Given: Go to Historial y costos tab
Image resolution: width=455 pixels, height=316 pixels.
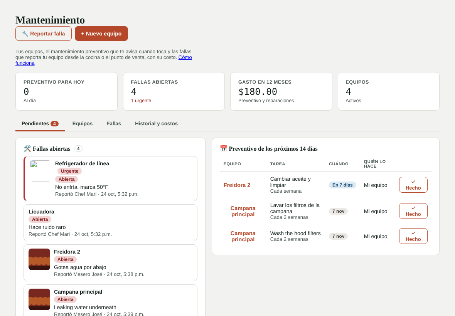Looking at the screenshot, I should point(157,124).
